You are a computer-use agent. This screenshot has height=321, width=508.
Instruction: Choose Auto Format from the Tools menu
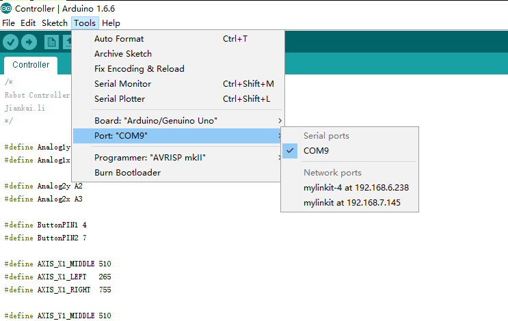[178, 39]
